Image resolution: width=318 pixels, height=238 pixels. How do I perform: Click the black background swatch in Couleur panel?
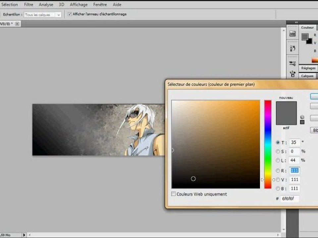coord(310,42)
